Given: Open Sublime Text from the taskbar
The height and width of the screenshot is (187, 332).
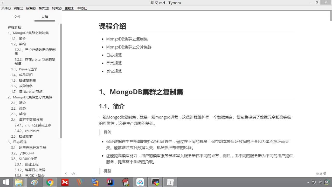Looking at the screenshot, I should [95, 182].
